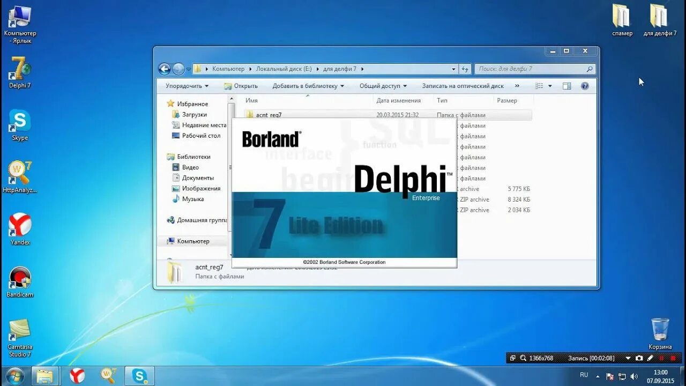Open the спамер folder on desktop
This screenshot has width=686, height=386.
[x=622, y=20]
